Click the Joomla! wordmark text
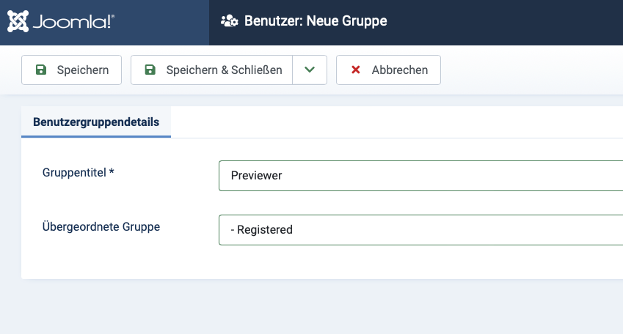Screen dimensions: 623x334 (73, 22)
